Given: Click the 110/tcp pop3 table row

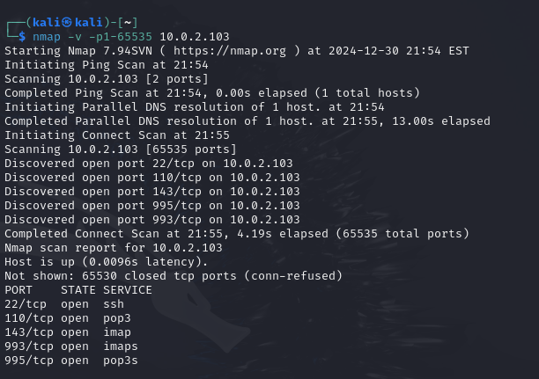Looking at the screenshot, I should tap(68, 318).
